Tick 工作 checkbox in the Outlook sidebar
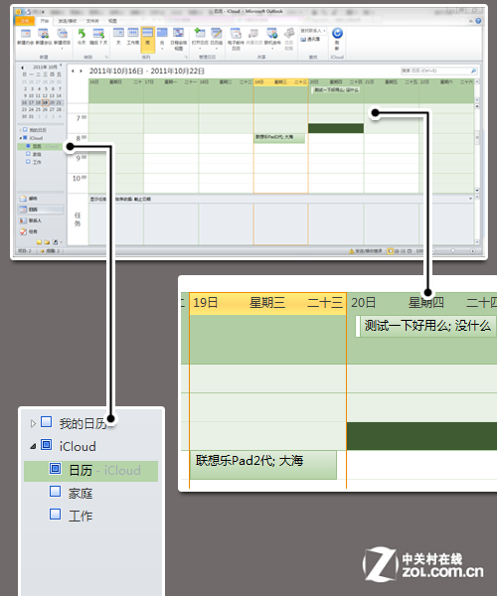497x596 pixels. (28, 162)
